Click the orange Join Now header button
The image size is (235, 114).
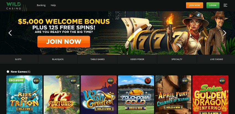tap(195, 5)
